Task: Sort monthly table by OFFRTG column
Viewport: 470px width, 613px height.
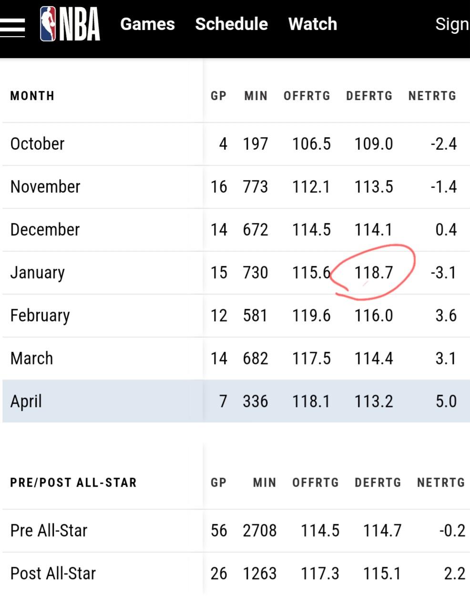Action: pos(307,96)
